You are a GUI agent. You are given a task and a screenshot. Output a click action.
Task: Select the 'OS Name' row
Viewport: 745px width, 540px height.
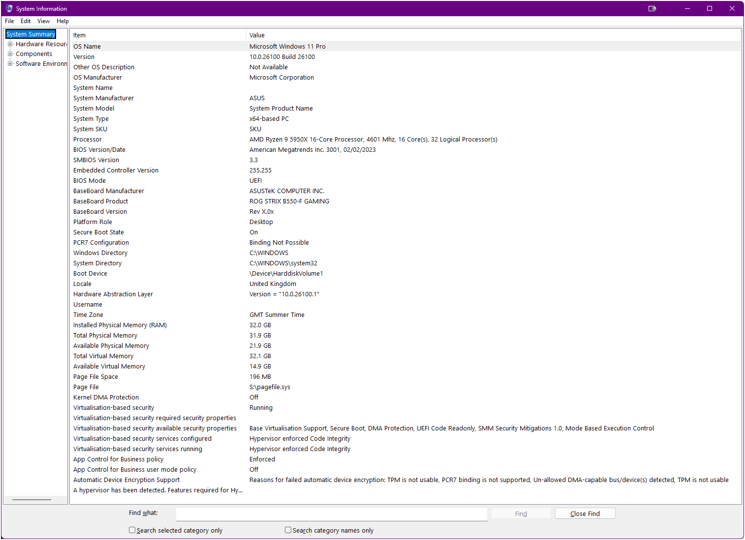(405, 46)
